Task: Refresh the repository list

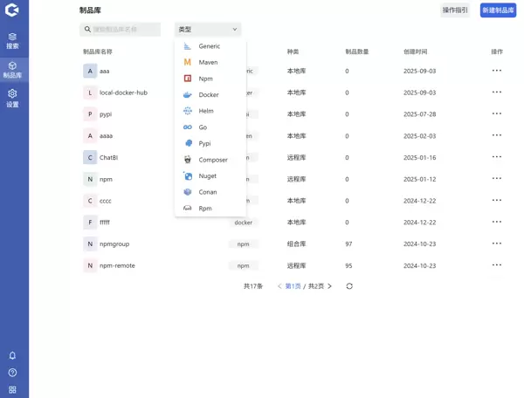Action: 349,286
